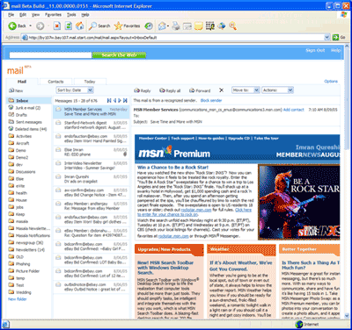Open the Favorites menu
Image resolution: width=352 pixels, height=330 pixels.
pos(53,15)
